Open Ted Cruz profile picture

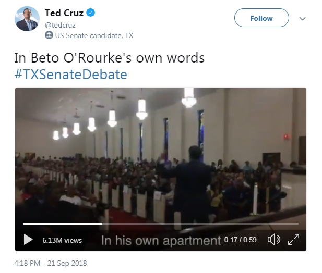coord(27,19)
